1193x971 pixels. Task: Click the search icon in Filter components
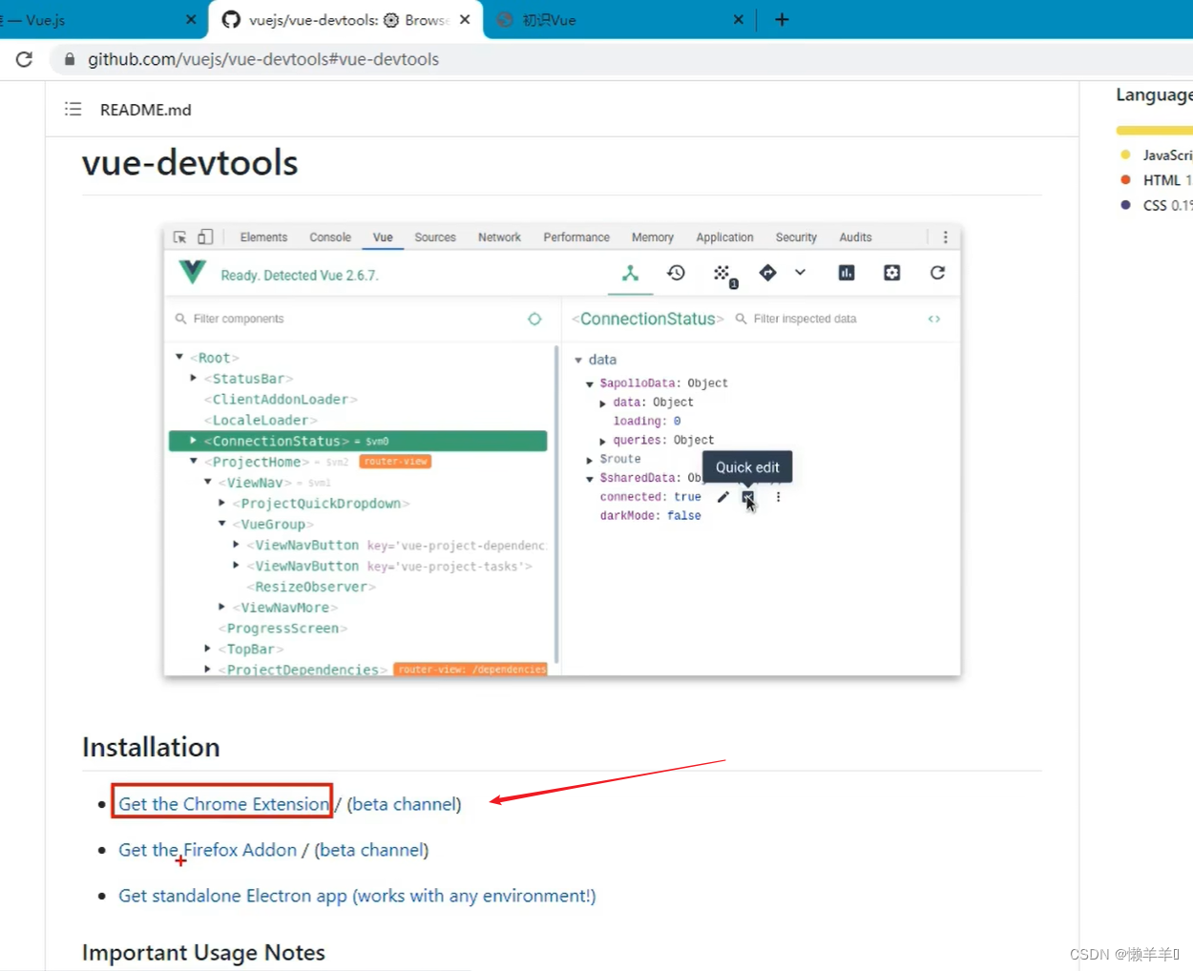180,319
